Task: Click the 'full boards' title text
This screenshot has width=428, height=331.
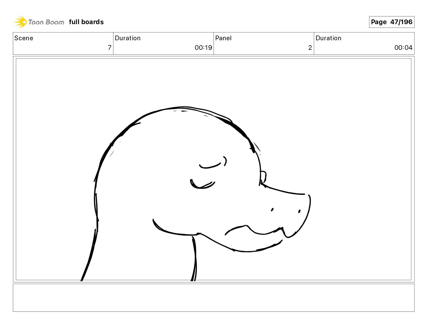Action: (86, 22)
